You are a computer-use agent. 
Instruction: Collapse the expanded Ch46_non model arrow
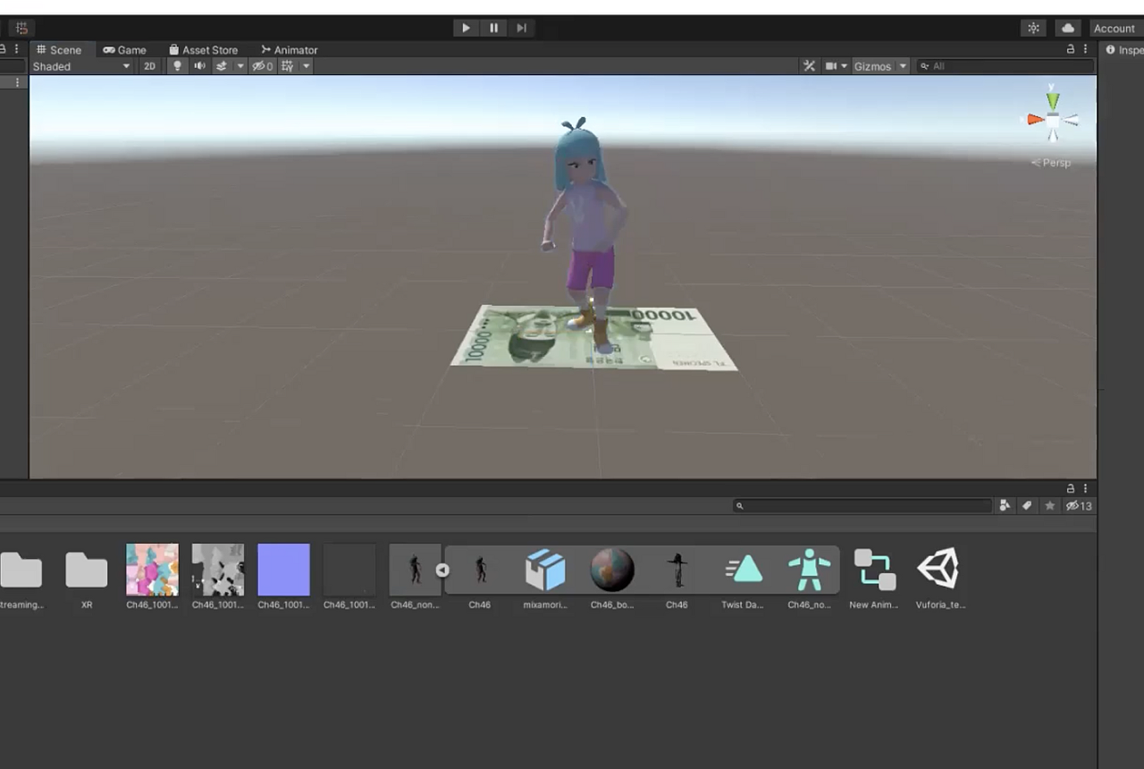442,570
